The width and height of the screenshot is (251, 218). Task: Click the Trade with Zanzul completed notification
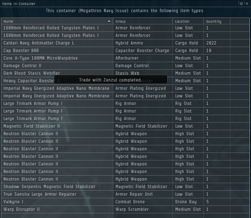[x=111, y=80]
